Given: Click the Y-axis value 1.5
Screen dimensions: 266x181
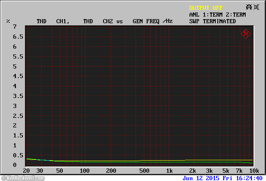Looking at the screenshot, I should pos(18,136).
